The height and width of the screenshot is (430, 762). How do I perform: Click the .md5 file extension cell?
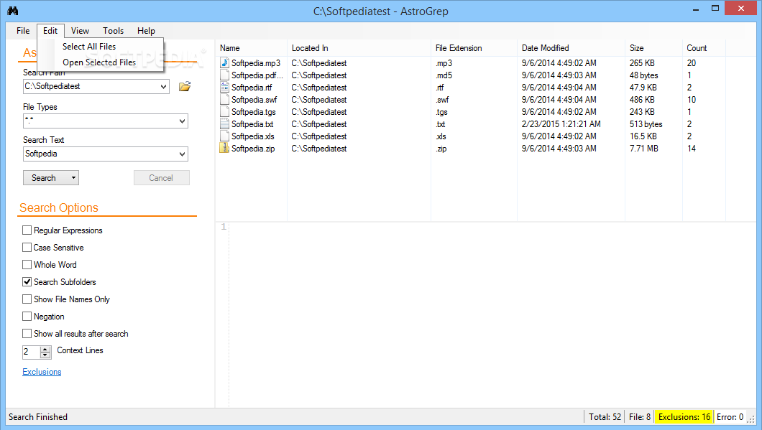pyautogui.click(x=444, y=75)
